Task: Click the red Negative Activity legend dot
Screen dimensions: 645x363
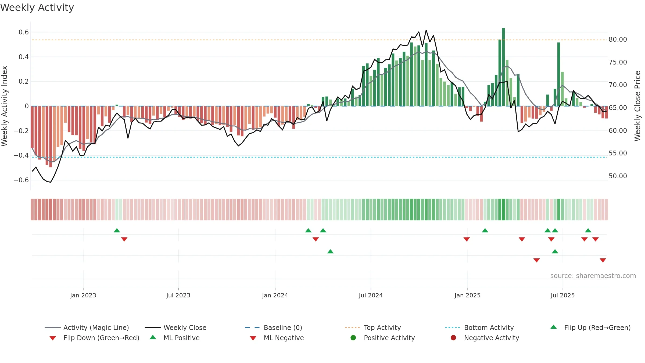Action: [453, 337]
